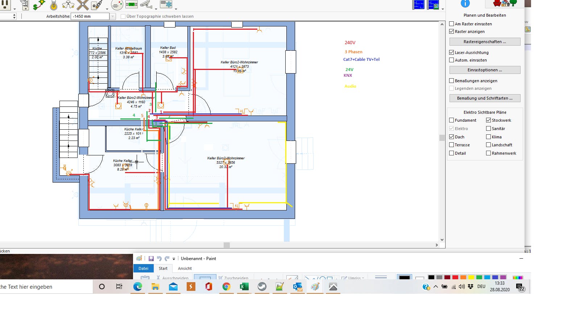Open Google Chrome from the taskbar
Image resolution: width=580 pixels, height=326 pixels.
point(226,287)
